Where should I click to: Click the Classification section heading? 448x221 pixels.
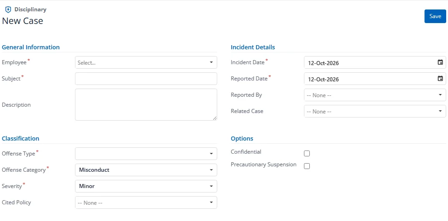[21, 138]
